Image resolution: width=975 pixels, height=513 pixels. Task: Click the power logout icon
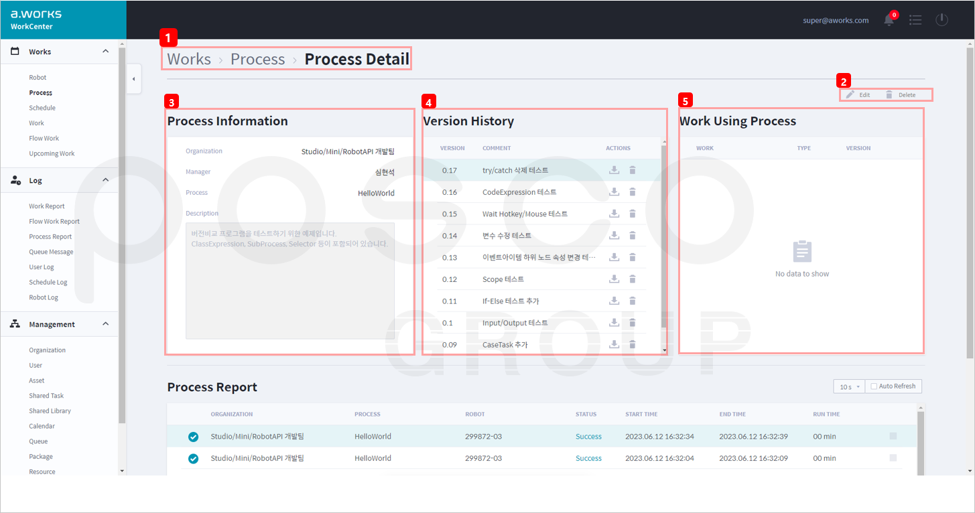point(941,20)
